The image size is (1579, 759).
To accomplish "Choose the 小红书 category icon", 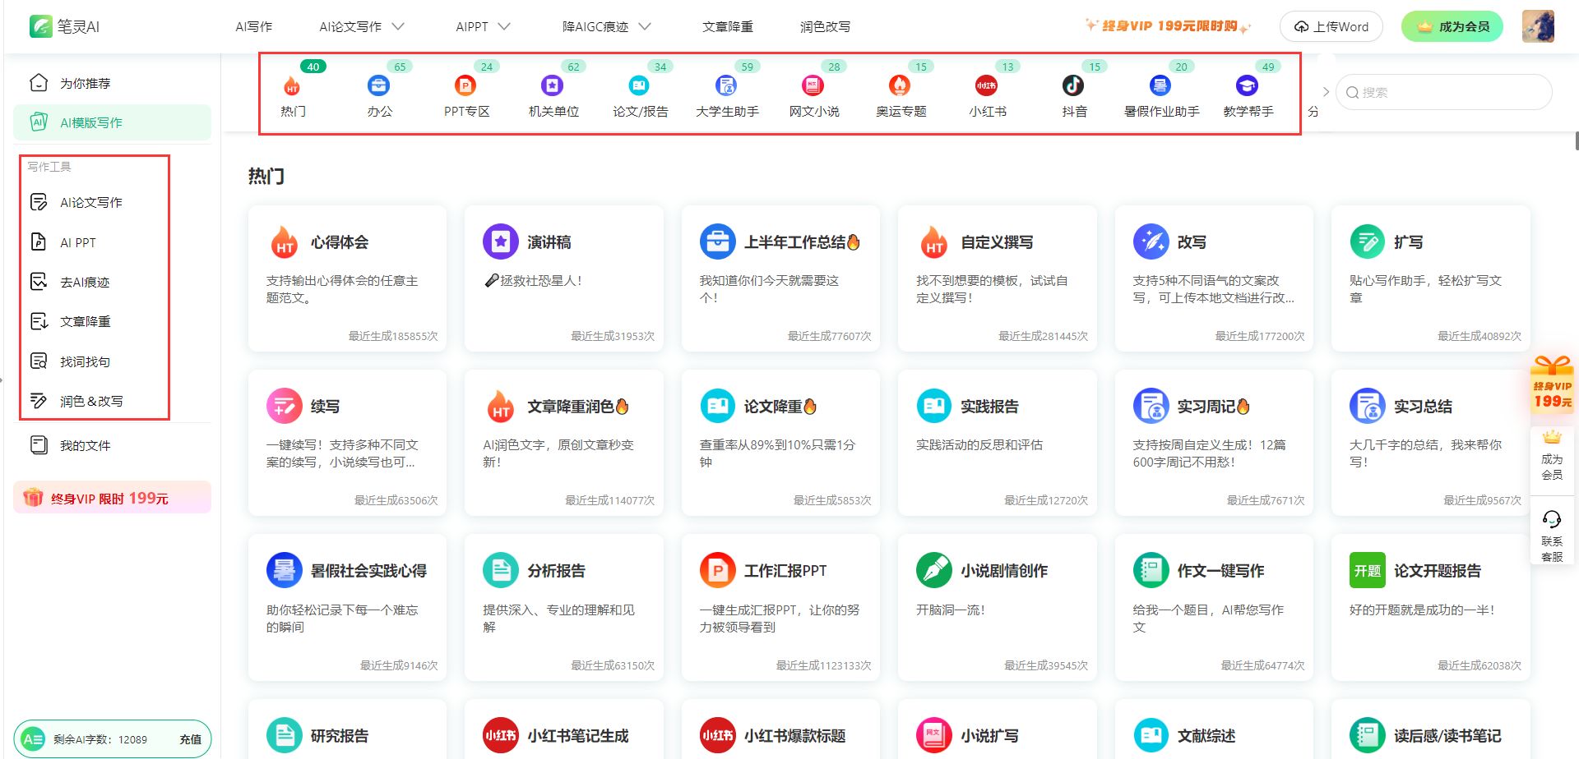I will [x=986, y=85].
